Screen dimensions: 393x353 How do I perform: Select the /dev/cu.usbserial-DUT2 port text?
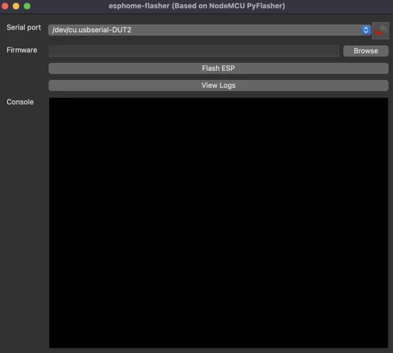point(92,30)
